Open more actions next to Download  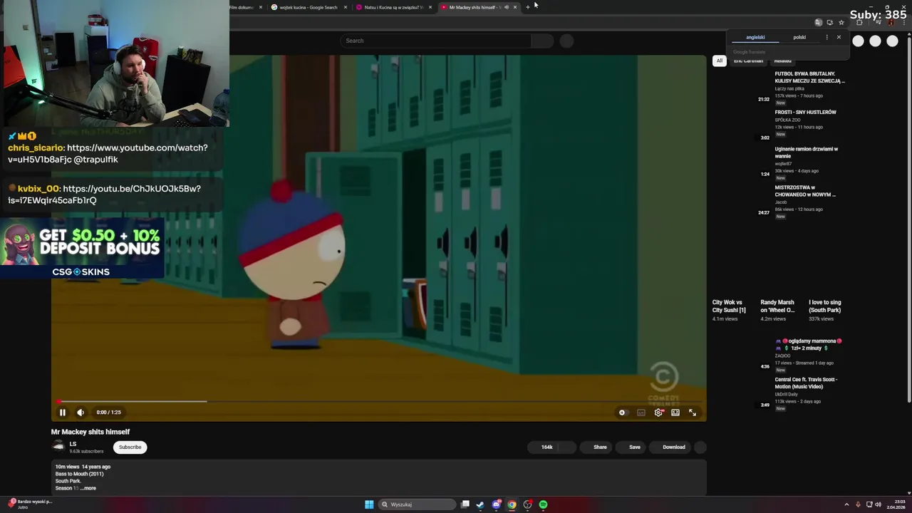click(x=700, y=447)
